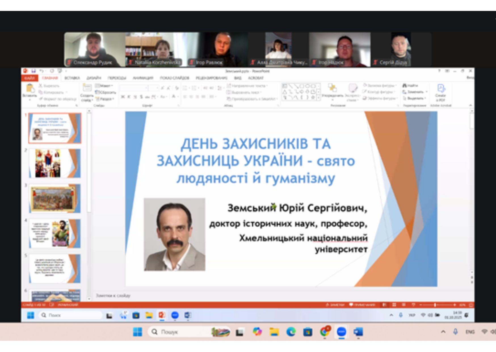Open the Дизайн (Design) ribbon tab
The width and height of the screenshot is (496, 352).
[94, 78]
